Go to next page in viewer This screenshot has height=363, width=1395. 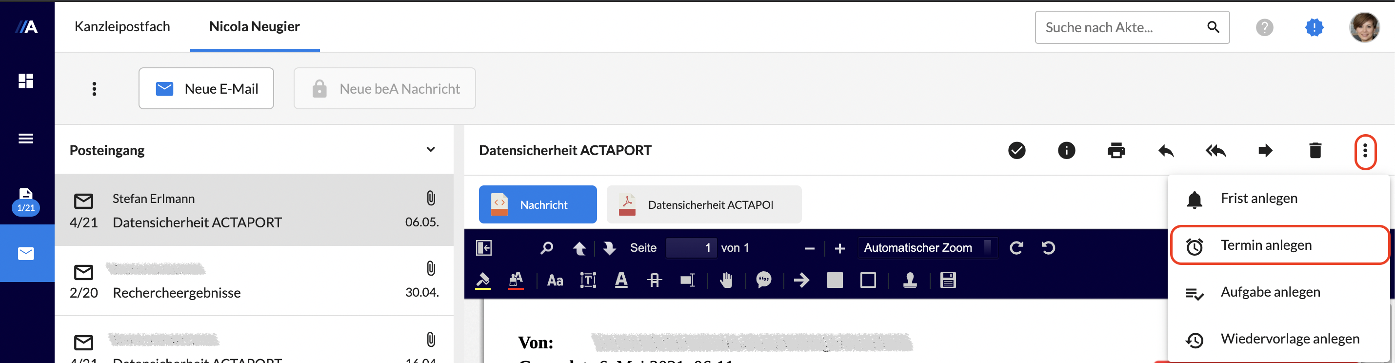click(609, 248)
